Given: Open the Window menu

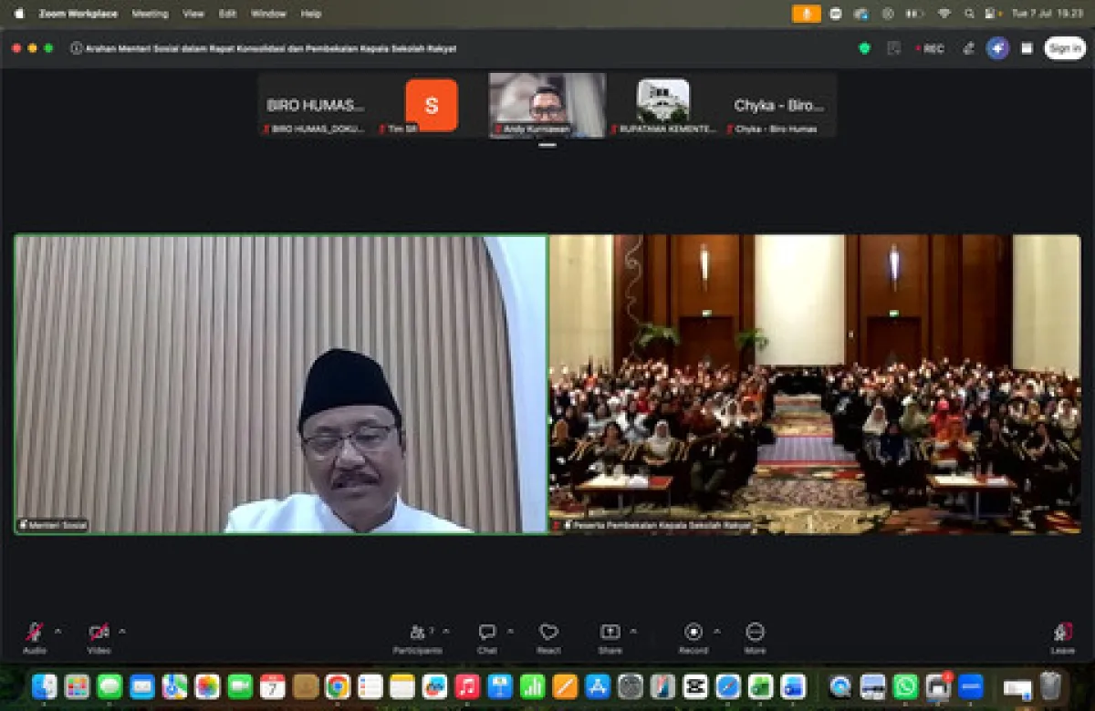Looking at the screenshot, I should (268, 14).
